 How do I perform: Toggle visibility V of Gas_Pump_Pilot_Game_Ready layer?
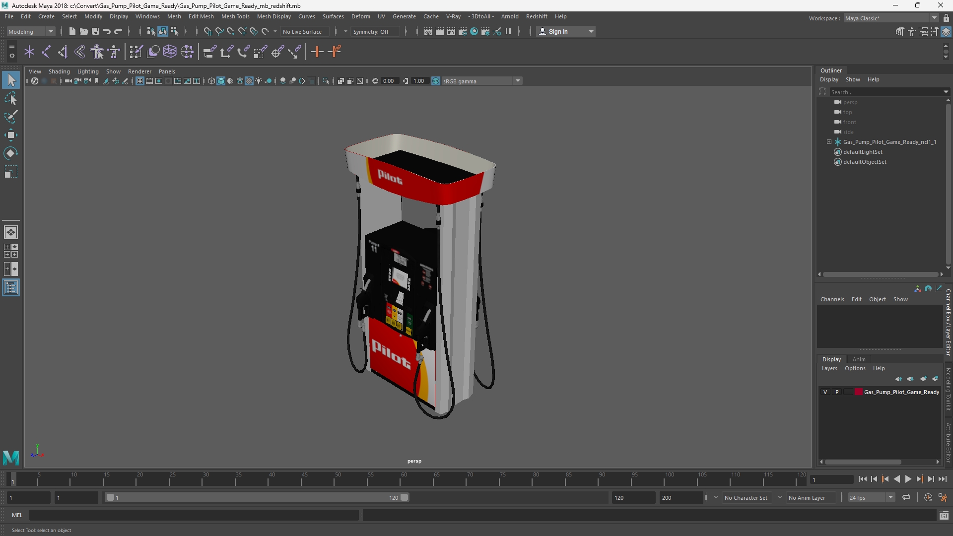pyautogui.click(x=825, y=392)
